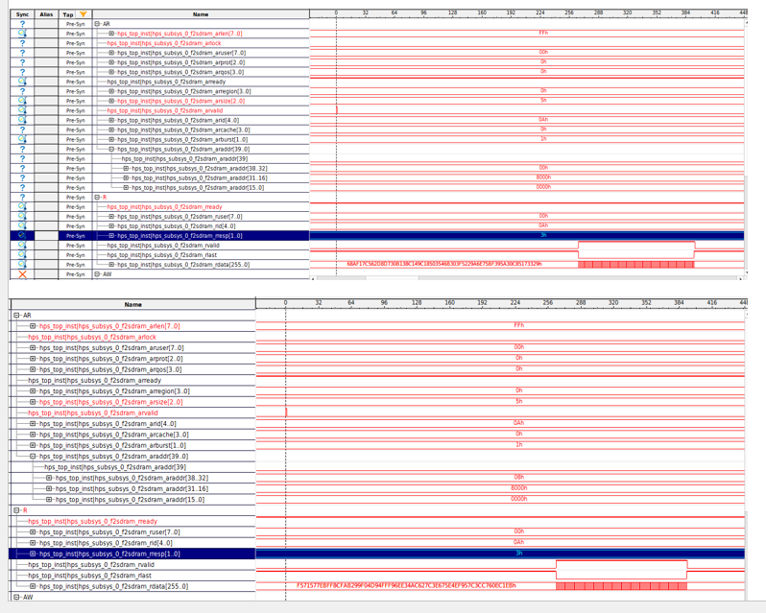This screenshot has width=766, height=613.
Task: Click the sync status icon for the arsize[2..0] row
Action: coord(22,101)
